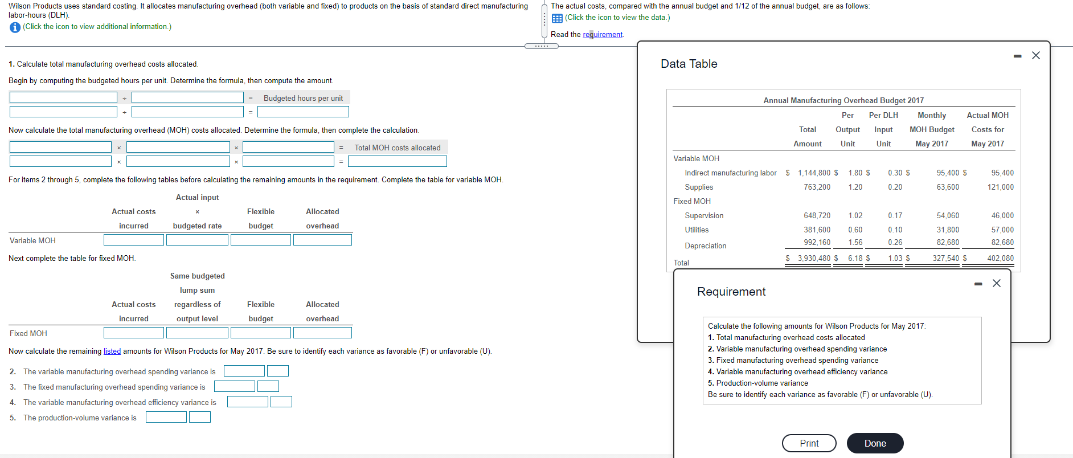Screen dimensions: 1073x458
Task: Select Fixed MOH allocated overhead box
Action: pos(322,333)
